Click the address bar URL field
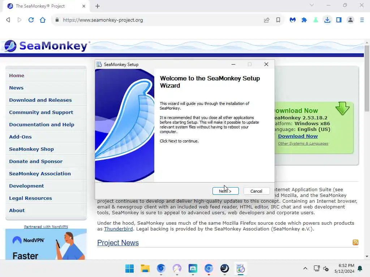The width and height of the screenshot is (370, 277). tap(160, 20)
